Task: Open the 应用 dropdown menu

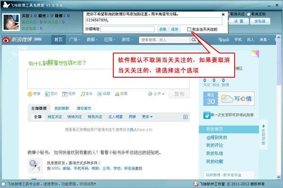Action: 109,39
